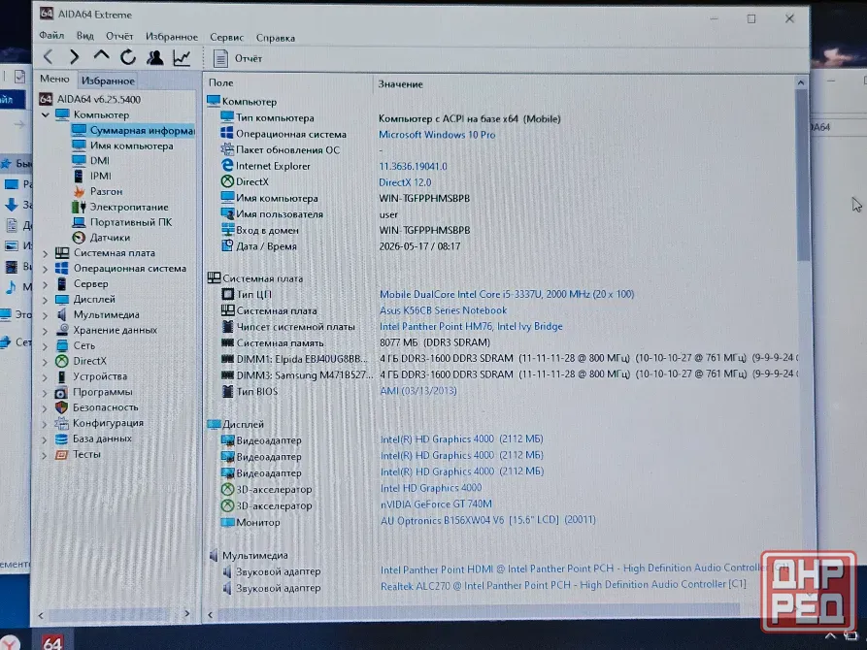Open the DirectX 12.0 link
Image resolution: width=867 pixels, height=650 pixels.
pyautogui.click(x=405, y=182)
